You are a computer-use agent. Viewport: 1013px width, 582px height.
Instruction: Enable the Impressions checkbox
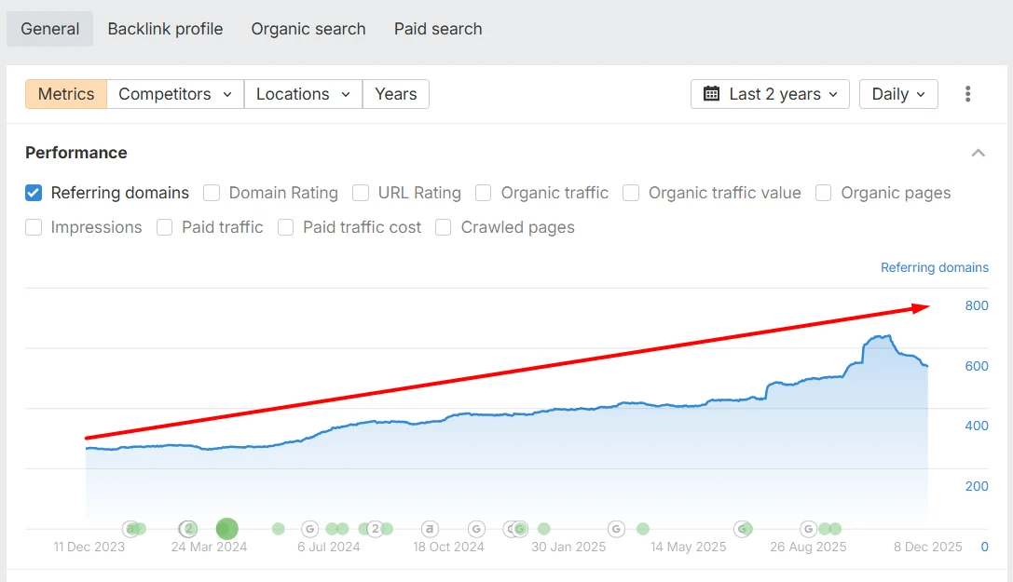pos(34,227)
